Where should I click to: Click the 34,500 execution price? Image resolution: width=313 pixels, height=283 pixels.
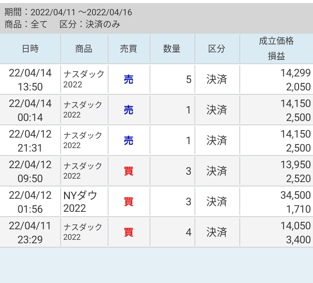295,195
